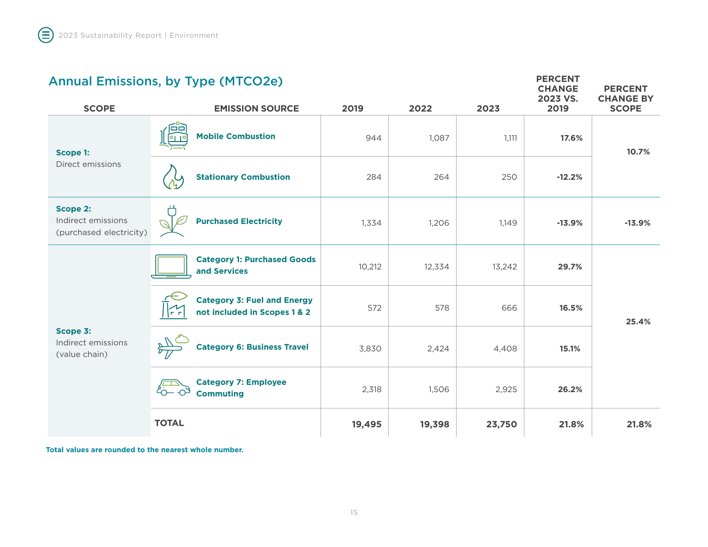The image size is (708, 547).
Task: Click the Mobile Combustion change value 17.6%
Action: (572, 138)
